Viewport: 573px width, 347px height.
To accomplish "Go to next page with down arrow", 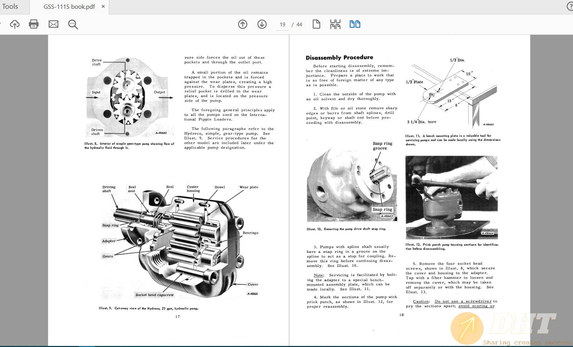I will [262, 24].
